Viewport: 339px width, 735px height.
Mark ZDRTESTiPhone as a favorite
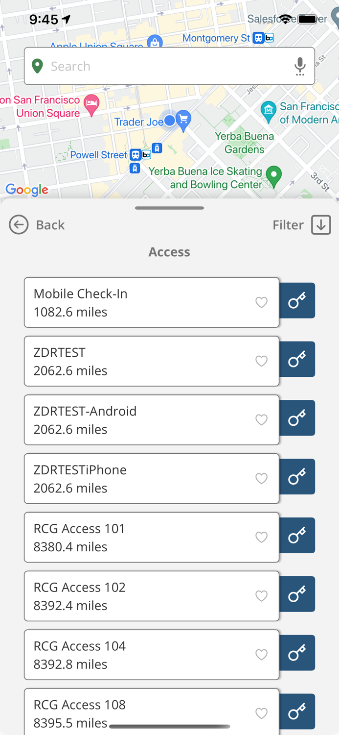[261, 479]
